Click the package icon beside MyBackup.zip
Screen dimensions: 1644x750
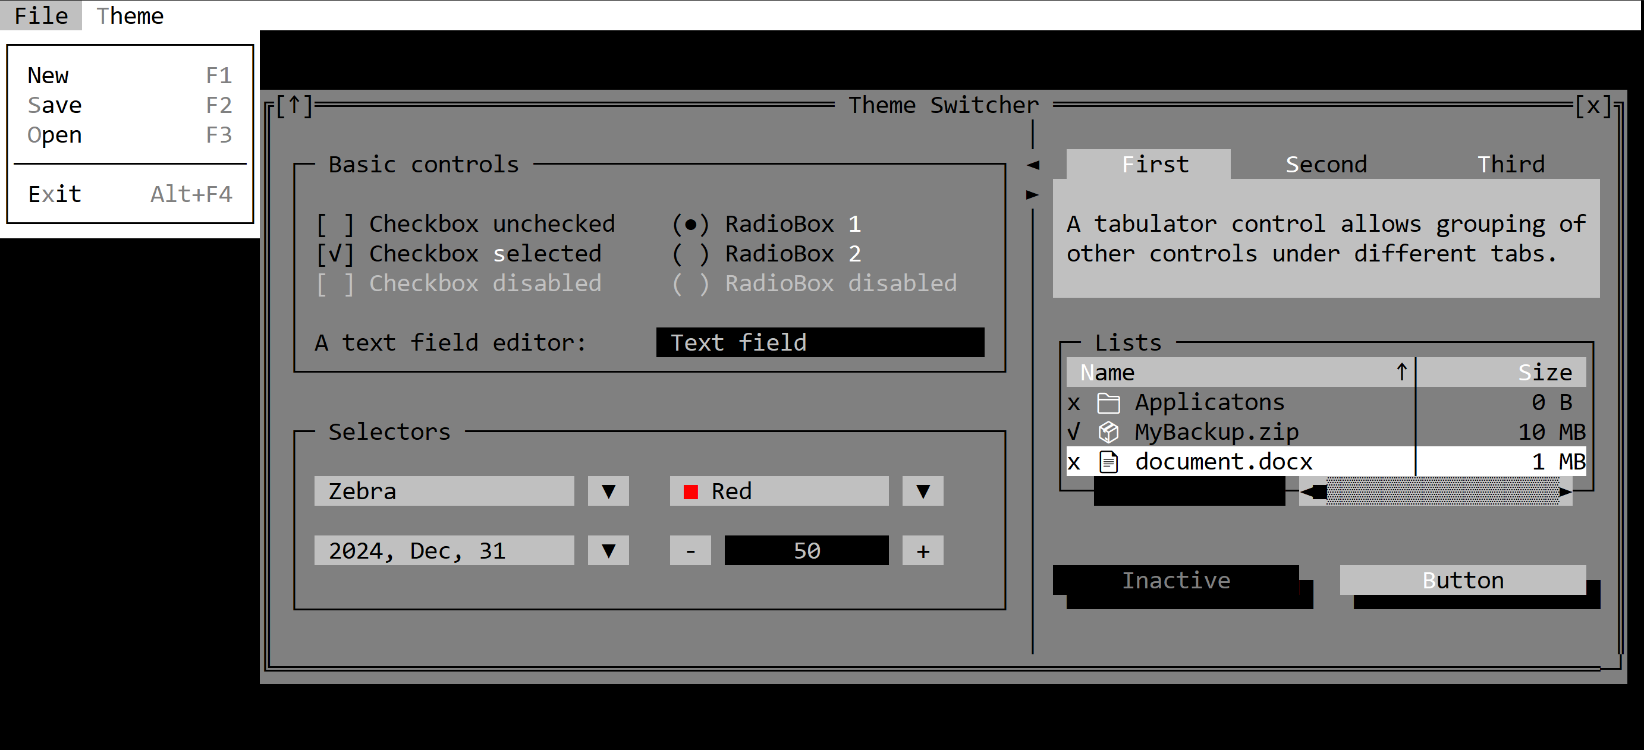coord(1108,433)
